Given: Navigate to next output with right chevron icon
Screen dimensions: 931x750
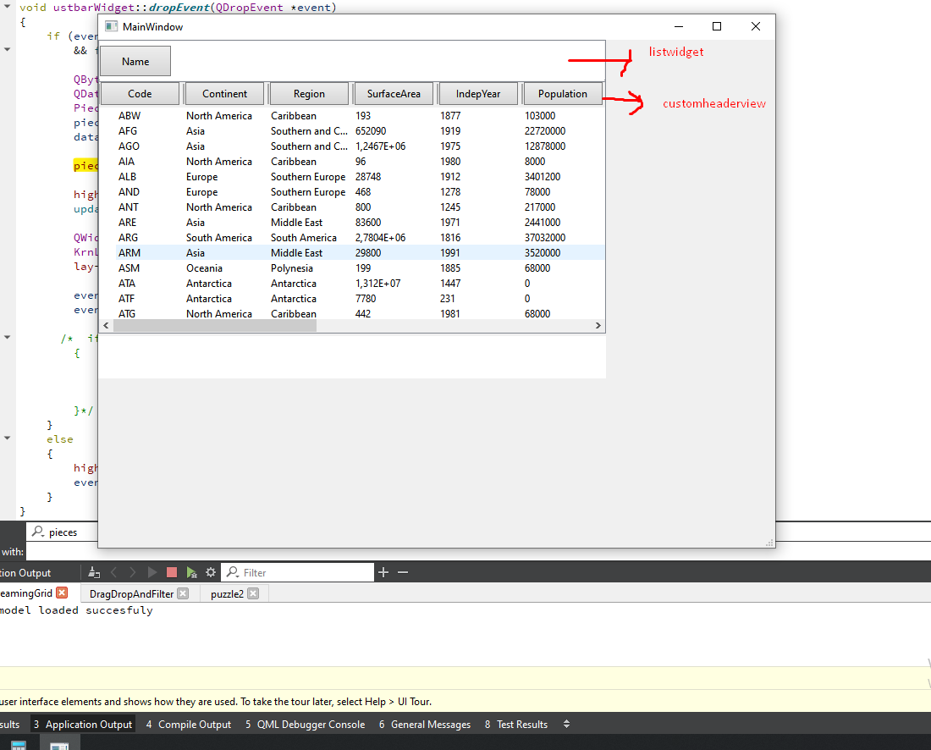Looking at the screenshot, I should pyautogui.click(x=134, y=572).
